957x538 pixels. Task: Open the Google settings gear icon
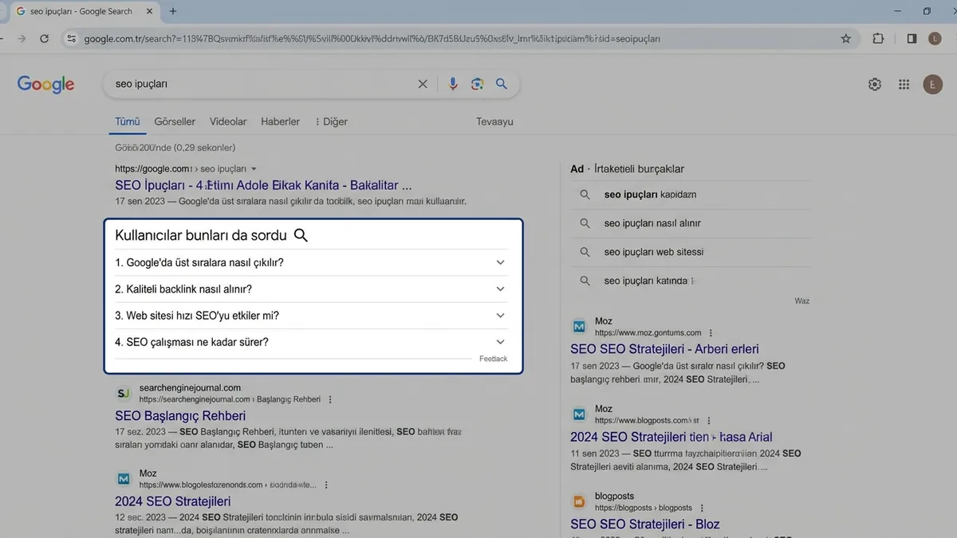click(875, 84)
